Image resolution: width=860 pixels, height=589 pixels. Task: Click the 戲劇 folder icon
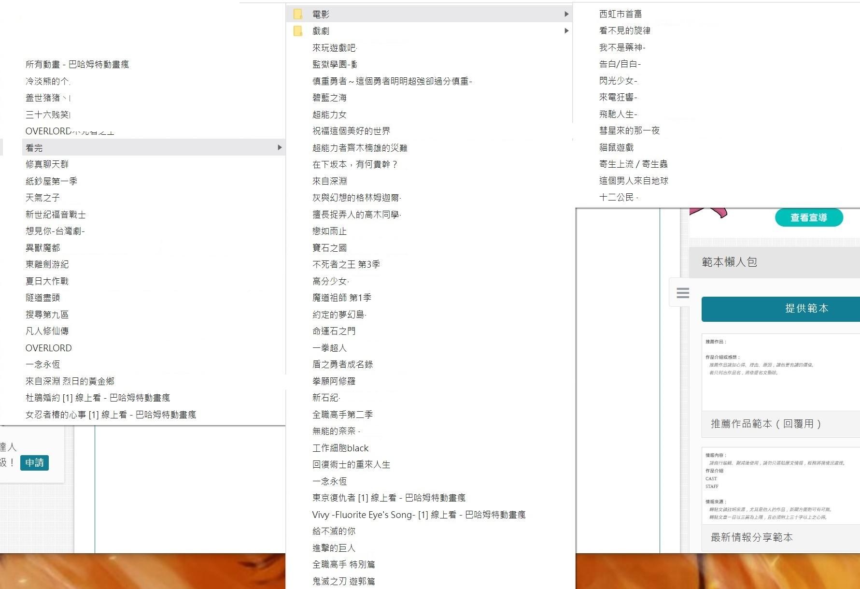point(298,31)
